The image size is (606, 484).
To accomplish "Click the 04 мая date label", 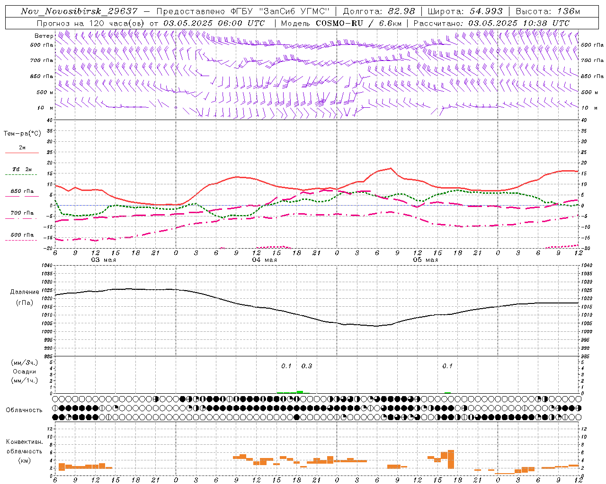I will click(x=264, y=260).
